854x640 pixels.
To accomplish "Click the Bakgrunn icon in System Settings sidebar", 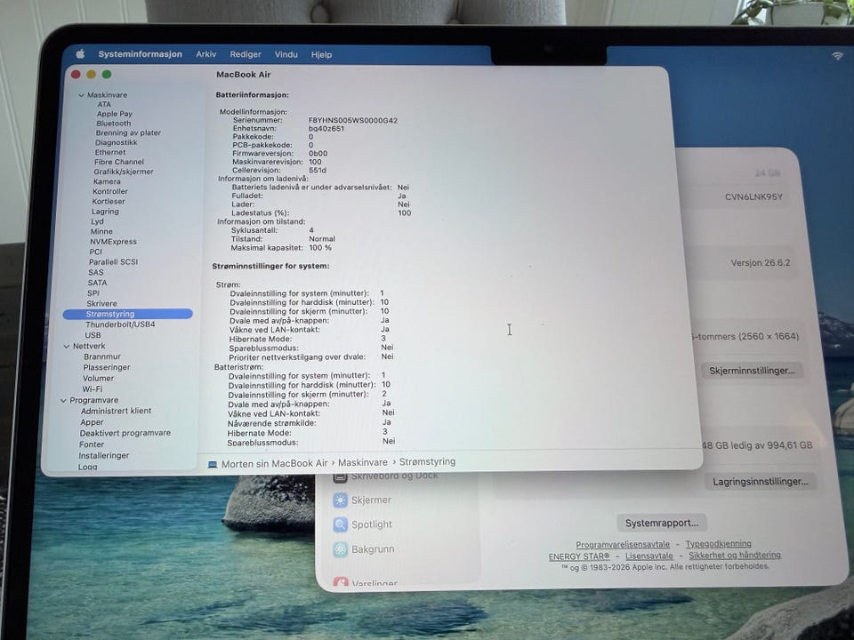I will 341,549.
